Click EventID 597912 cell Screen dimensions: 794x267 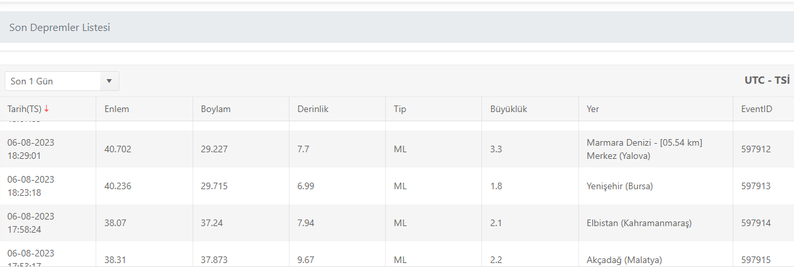pos(756,149)
